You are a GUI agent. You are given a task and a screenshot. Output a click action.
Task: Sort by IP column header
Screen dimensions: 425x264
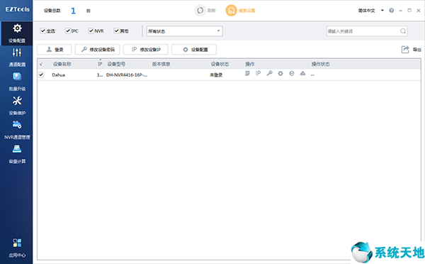point(100,64)
